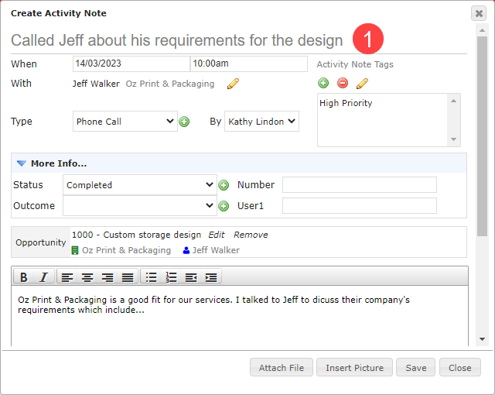This screenshot has width=495, height=395.
Task: Open the Type dropdown showing Phone Call
Action: 125,122
